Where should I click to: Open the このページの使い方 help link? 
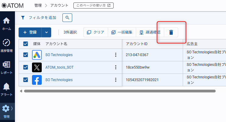pyautogui.click(x=94, y=5)
